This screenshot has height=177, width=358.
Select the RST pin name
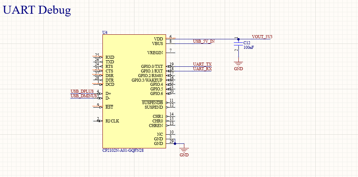109,107
